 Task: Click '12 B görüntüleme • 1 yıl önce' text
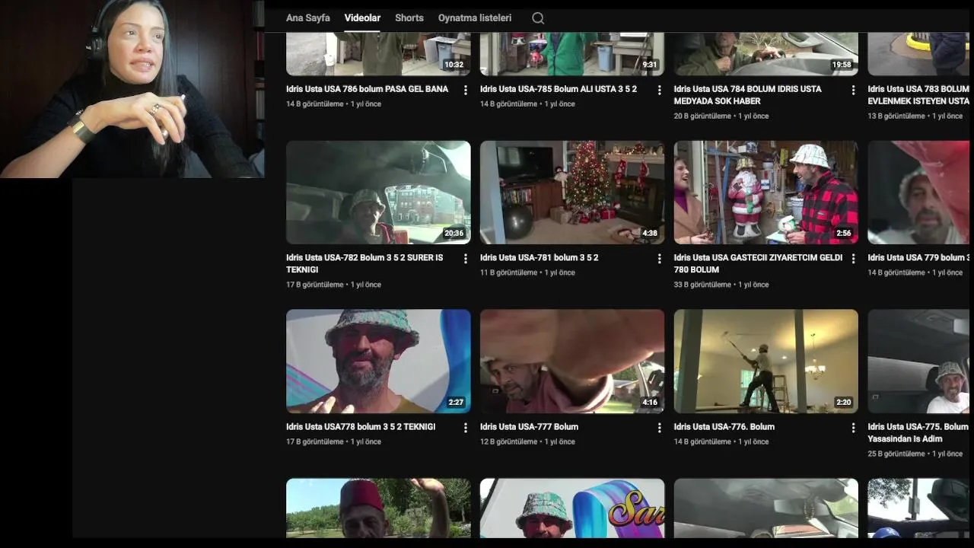[x=527, y=441]
